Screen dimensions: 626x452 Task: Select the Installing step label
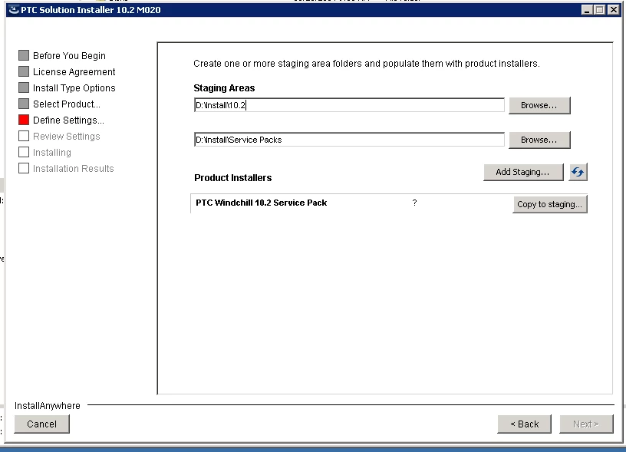coord(52,153)
